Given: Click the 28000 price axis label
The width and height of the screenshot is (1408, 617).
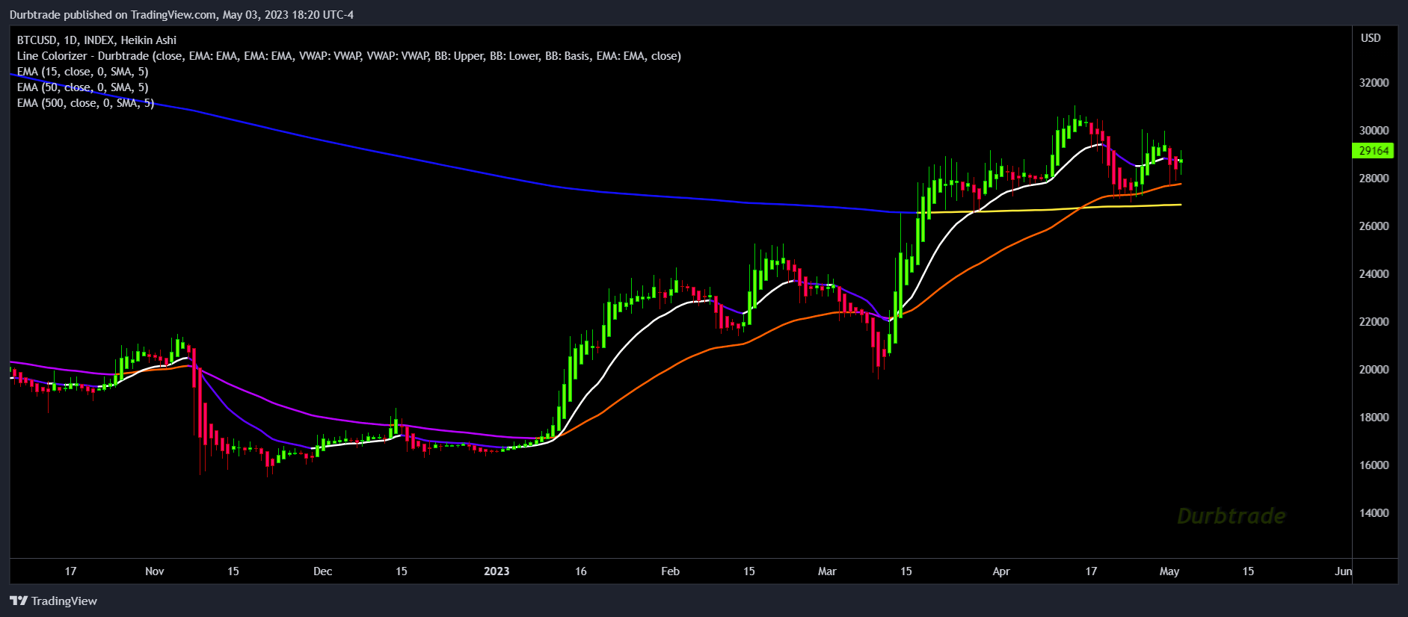Looking at the screenshot, I should pyautogui.click(x=1374, y=178).
